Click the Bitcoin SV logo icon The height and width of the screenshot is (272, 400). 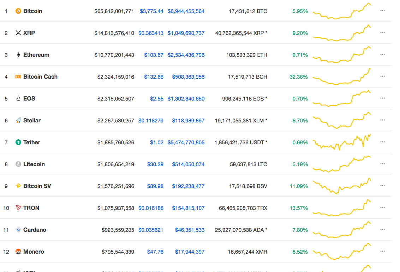(x=18, y=186)
